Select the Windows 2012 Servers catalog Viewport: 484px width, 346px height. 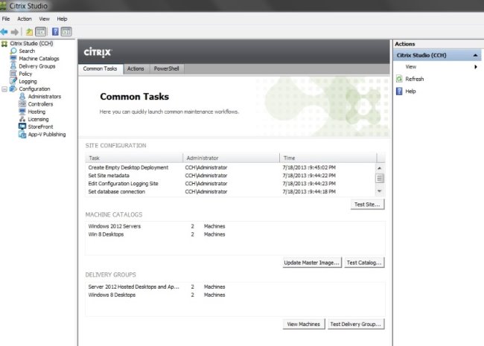point(235,226)
